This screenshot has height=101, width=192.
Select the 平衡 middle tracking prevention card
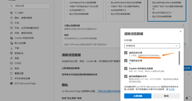(x=125, y=11)
